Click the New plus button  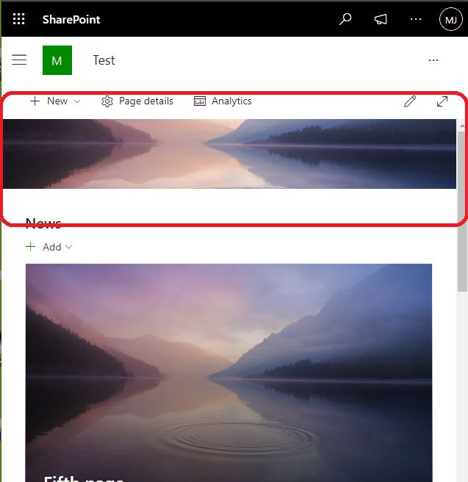click(49, 101)
